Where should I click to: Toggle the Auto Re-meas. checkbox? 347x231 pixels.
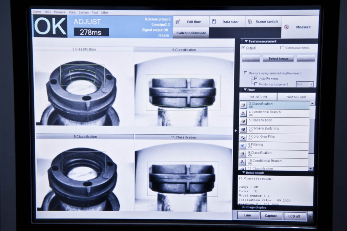coord(256,78)
